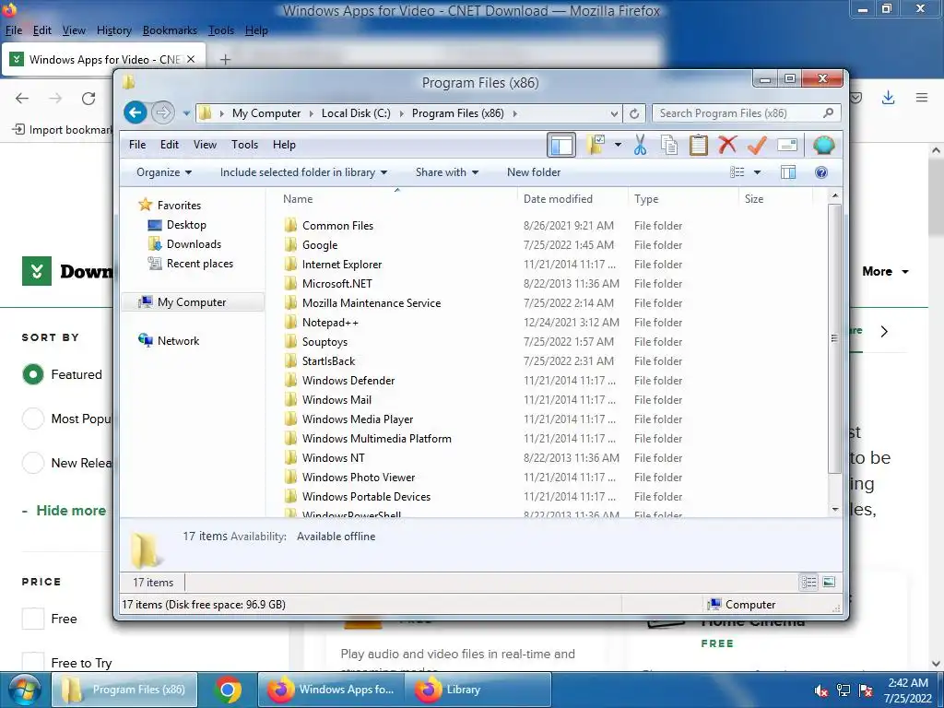Switch to details view in status bar
944x708 pixels.
pos(808,582)
